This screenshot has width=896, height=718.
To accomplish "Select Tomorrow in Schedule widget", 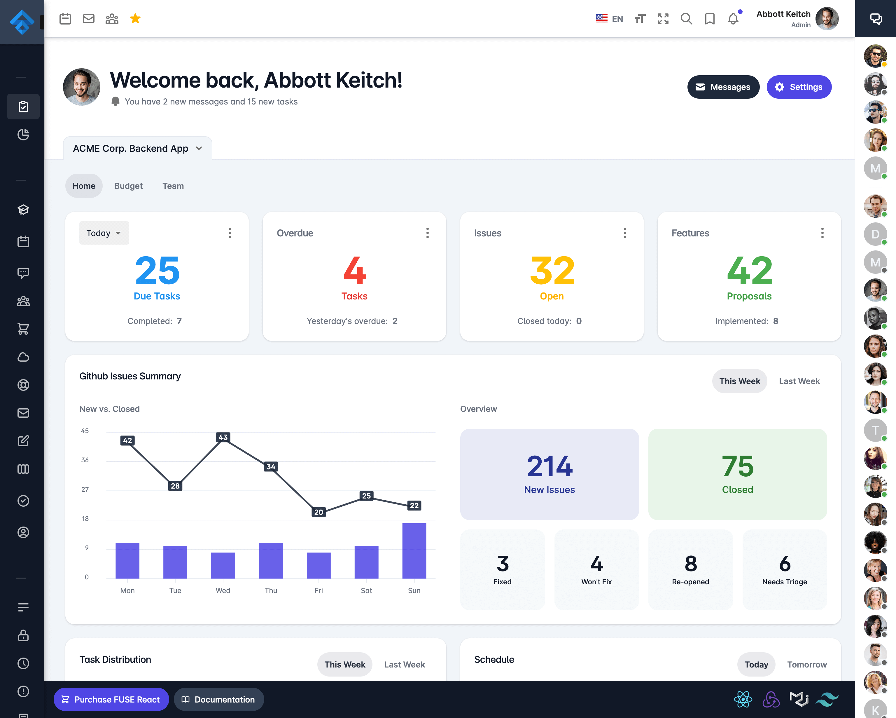I will click(x=807, y=664).
